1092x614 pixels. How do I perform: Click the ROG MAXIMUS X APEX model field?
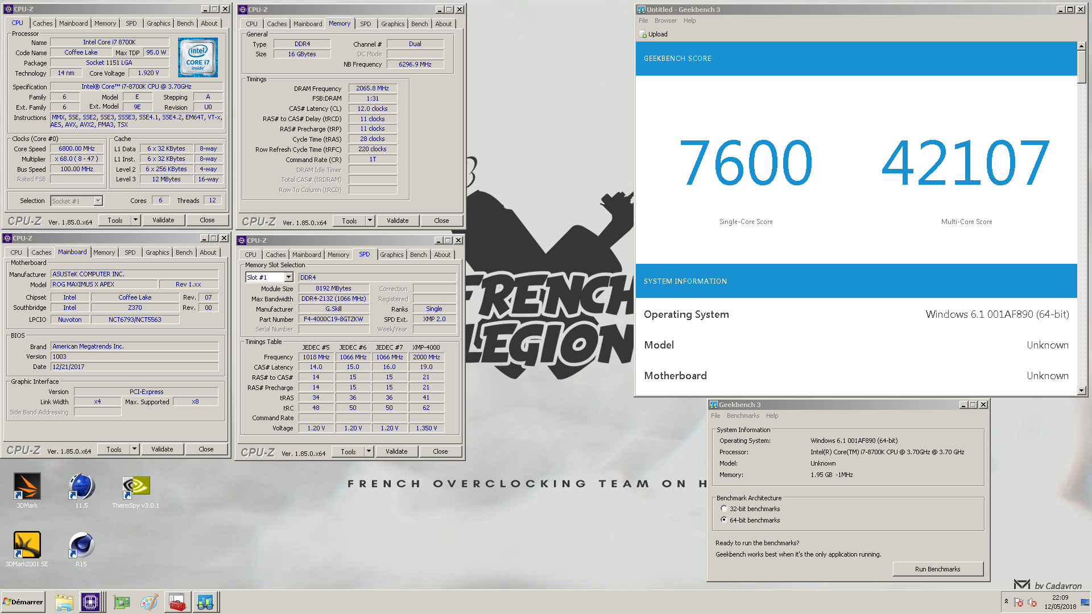point(104,284)
